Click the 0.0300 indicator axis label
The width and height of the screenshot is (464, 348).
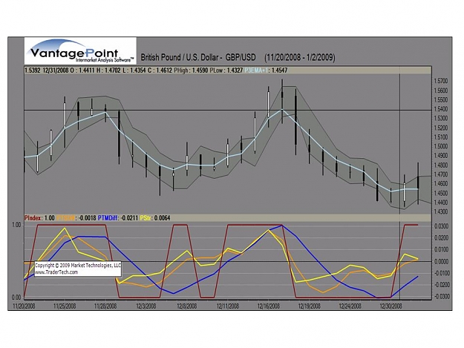click(x=442, y=226)
